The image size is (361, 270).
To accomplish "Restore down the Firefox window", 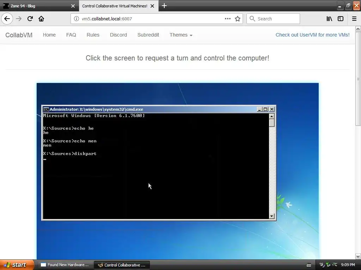I will coord(348,6).
